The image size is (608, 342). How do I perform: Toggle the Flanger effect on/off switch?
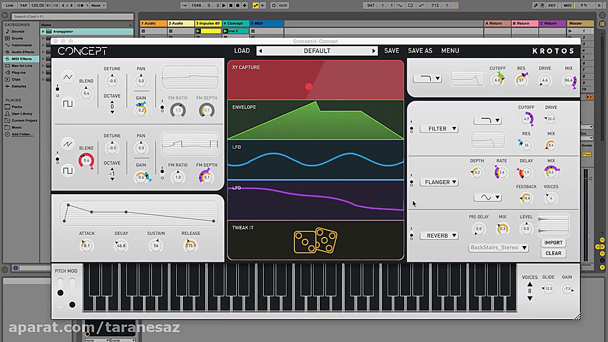[411, 180]
